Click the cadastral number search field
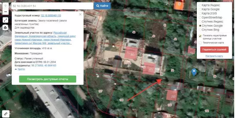The image size is (236, 118). (52, 6)
